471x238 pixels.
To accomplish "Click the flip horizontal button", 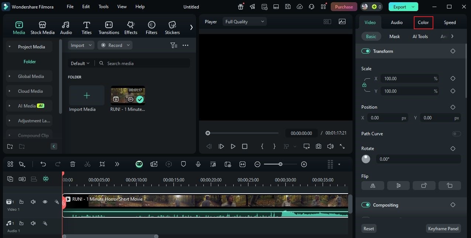I will 373,186.
